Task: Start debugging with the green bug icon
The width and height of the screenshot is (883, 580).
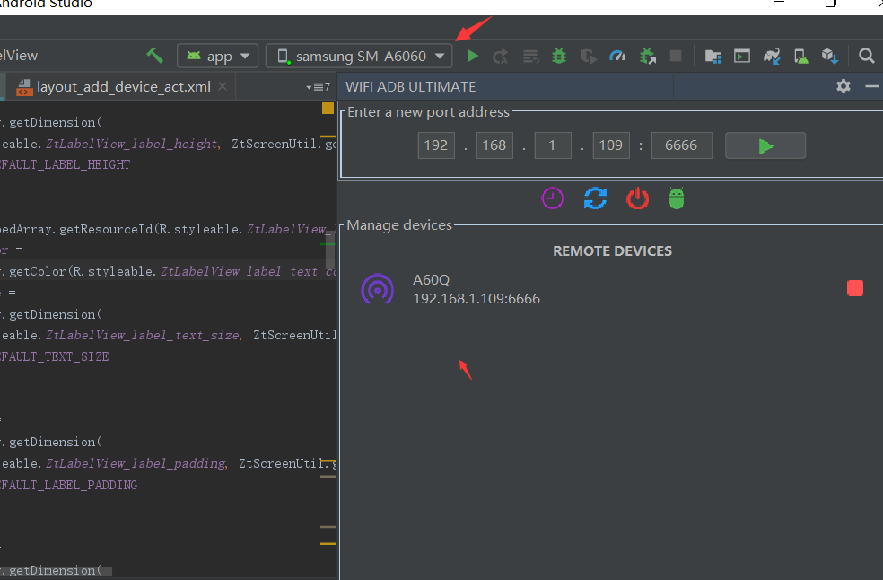Action: click(559, 56)
